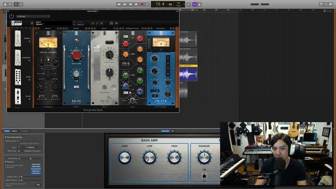Select the first module thumbnail in library
Image resolution: width=336 pixels, height=189 pixels.
18,38
